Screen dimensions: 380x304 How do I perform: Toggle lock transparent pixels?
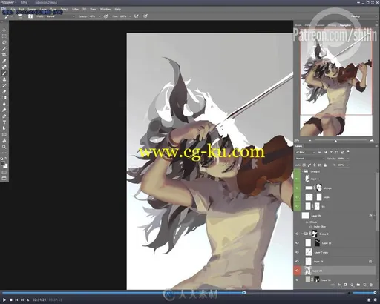click(304, 165)
